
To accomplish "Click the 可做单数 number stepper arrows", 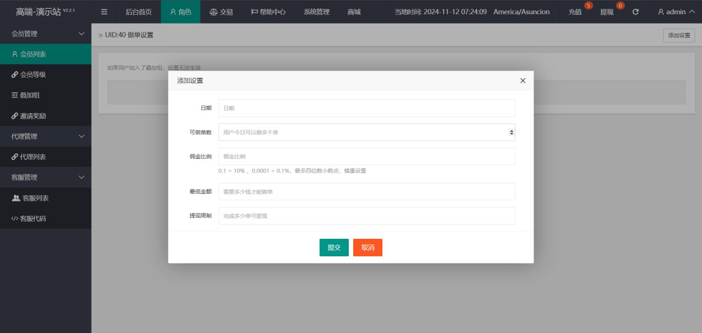I will (511, 132).
